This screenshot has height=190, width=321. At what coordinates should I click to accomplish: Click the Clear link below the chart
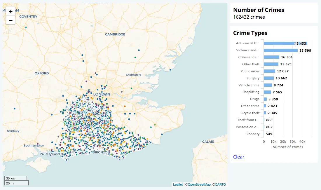[238, 157]
